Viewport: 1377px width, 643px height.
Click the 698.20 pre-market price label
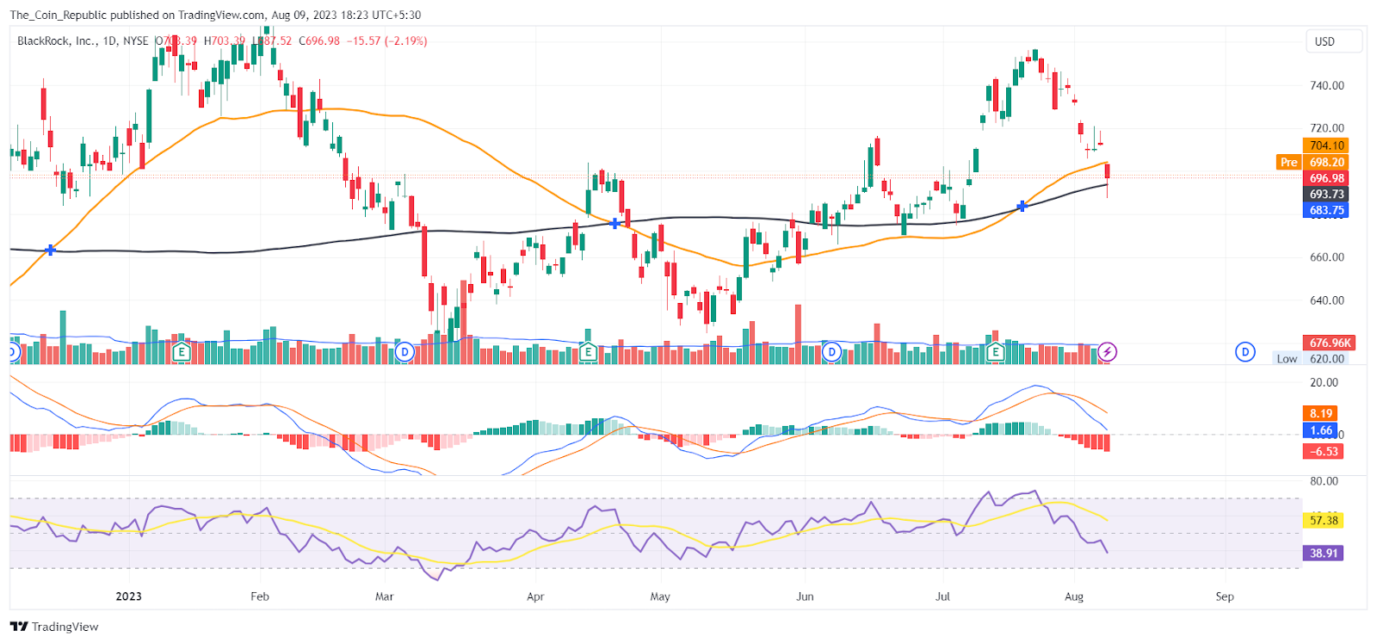tap(1326, 162)
